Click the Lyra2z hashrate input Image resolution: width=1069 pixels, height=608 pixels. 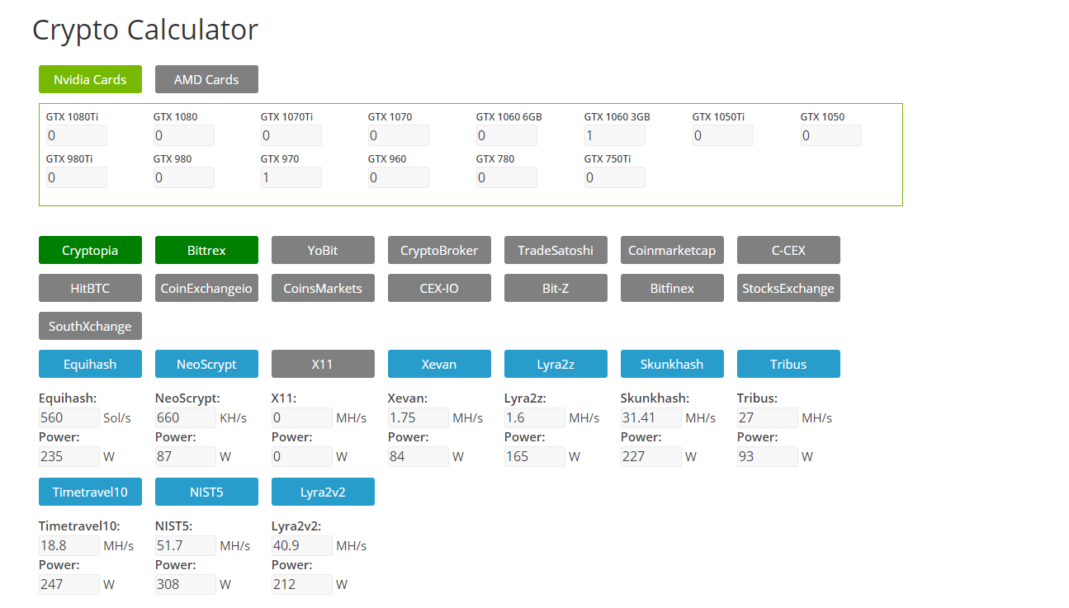pos(535,417)
